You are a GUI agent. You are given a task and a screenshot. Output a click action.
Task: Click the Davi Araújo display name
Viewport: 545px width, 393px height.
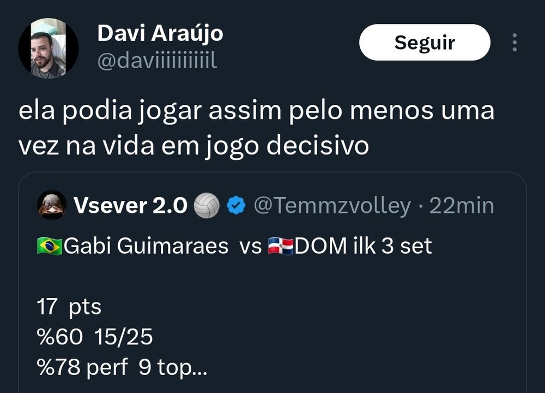coord(160,34)
